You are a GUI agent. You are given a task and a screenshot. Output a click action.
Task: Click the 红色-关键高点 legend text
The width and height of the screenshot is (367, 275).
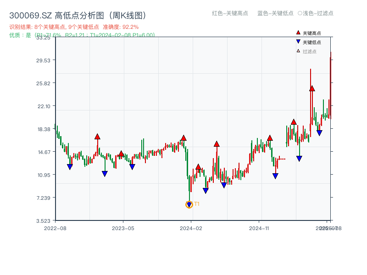pyautogui.click(x=230, y=13)
